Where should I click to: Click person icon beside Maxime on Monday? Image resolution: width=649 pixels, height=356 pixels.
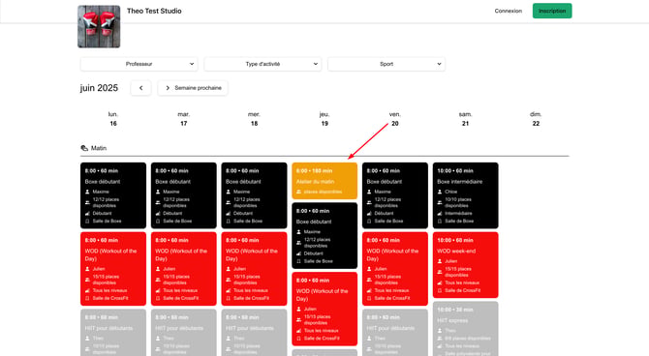[87, 192]
